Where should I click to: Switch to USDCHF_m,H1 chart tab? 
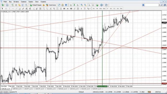[40, 89]
